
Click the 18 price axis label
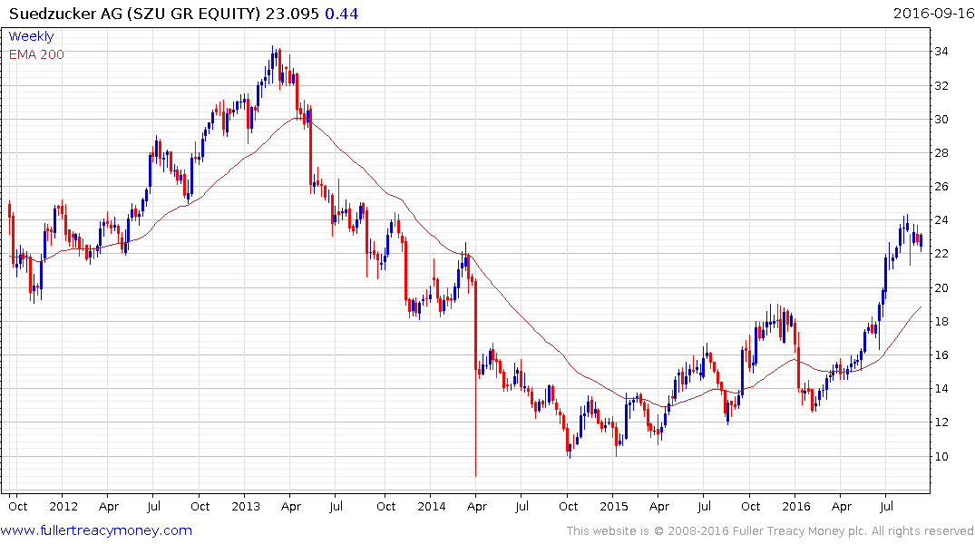(941, 322)
